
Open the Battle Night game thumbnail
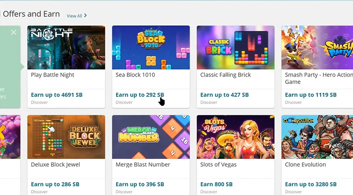point(66,47)
